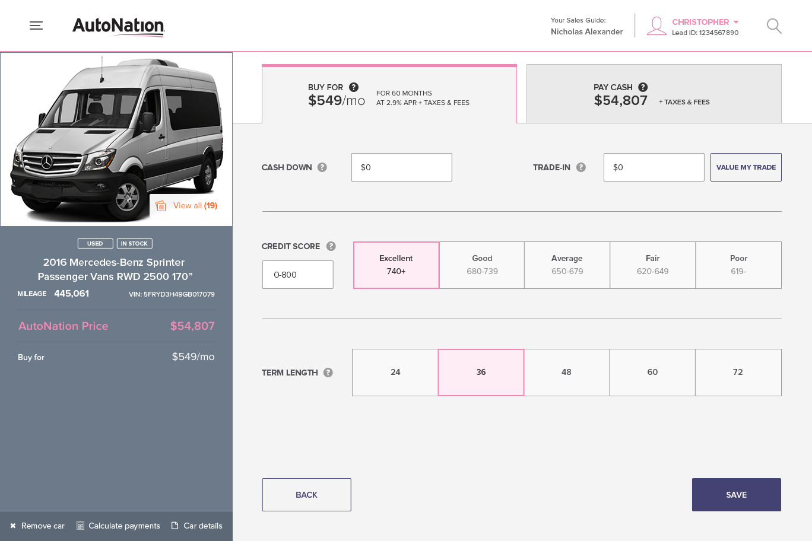Viewport: 812px width, 541px height.
Task: Click the calculator icon
Action: (x=80, y=526)
